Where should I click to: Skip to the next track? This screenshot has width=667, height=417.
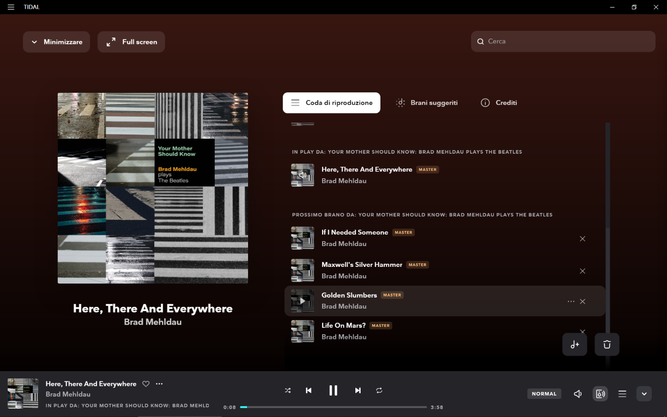coord(357,390)
